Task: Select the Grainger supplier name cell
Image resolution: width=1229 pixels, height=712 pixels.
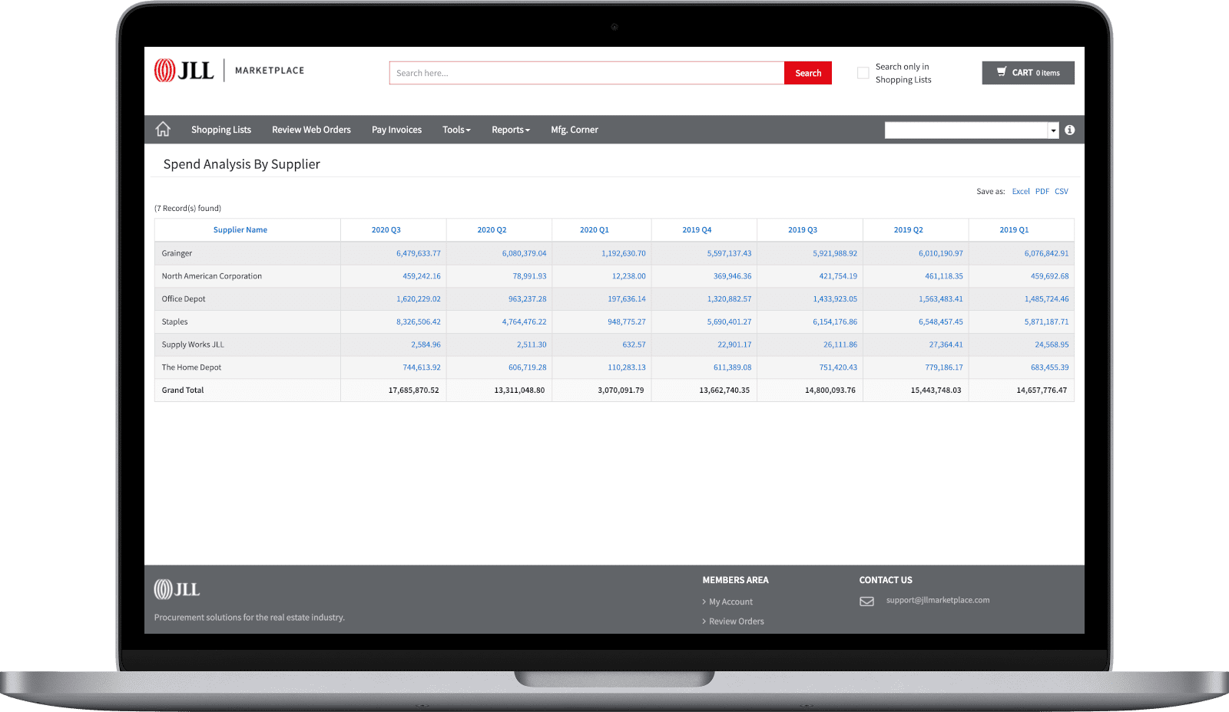Action: pos(247,253)
